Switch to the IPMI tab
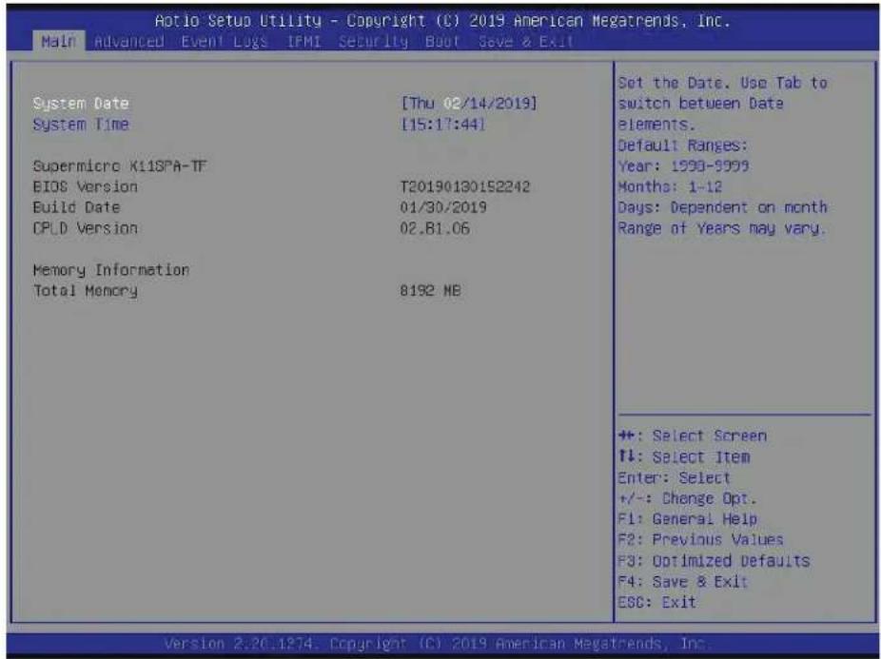 [303, 42]
